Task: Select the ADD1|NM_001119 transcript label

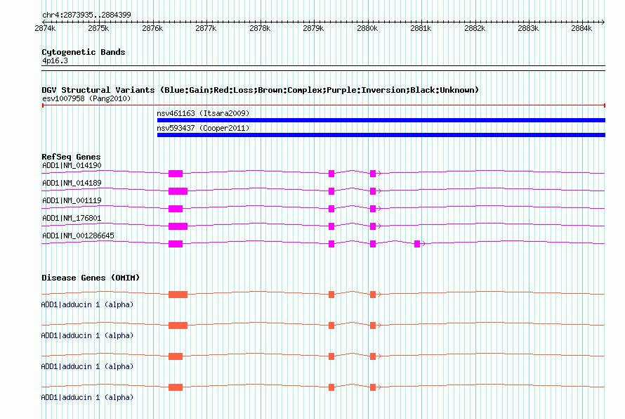Action: [72, 200]
